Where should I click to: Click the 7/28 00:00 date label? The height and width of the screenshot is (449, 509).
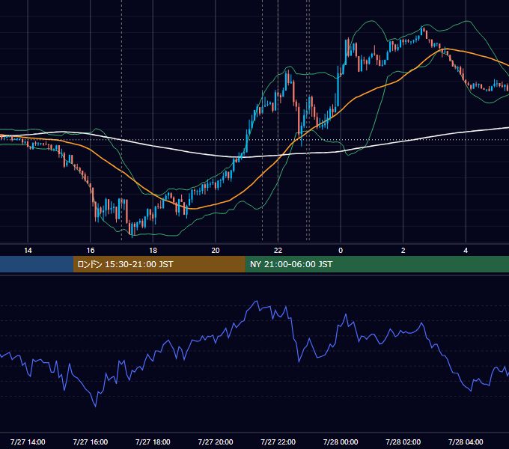click(x=341, y=442)
